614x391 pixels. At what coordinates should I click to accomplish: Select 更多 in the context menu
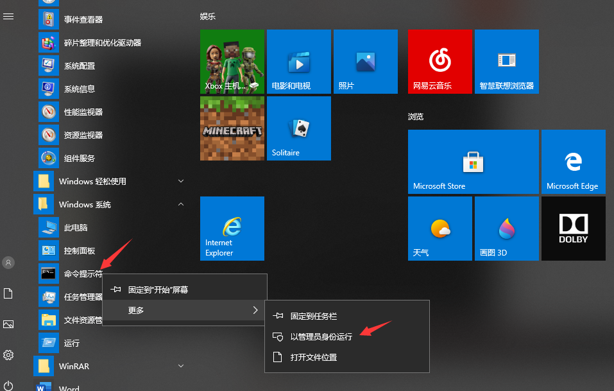click(x=185, y=310)
